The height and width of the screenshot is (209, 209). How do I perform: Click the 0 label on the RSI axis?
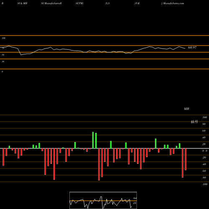pyautogui.click(x=2, y=71)
